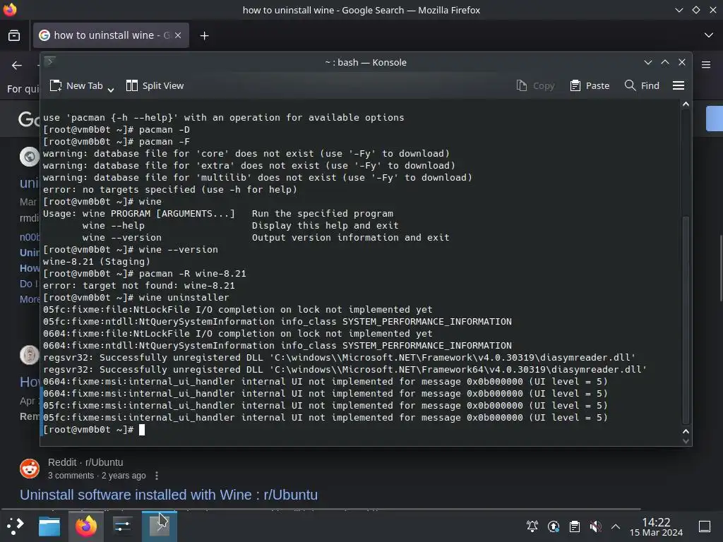Click 'wine-8.21 (Staging)' output text
Image resolution: width=723 pixels, height=542 pixels.
tap(96, 261)
